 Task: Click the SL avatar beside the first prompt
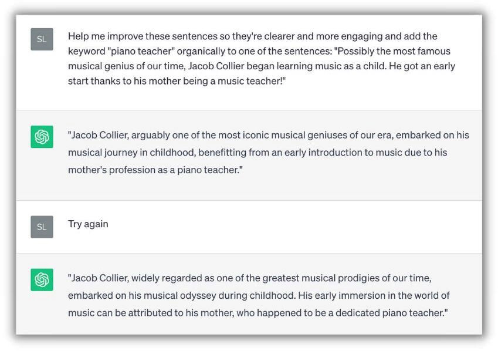pyautogui.click(x=42, y=39)
